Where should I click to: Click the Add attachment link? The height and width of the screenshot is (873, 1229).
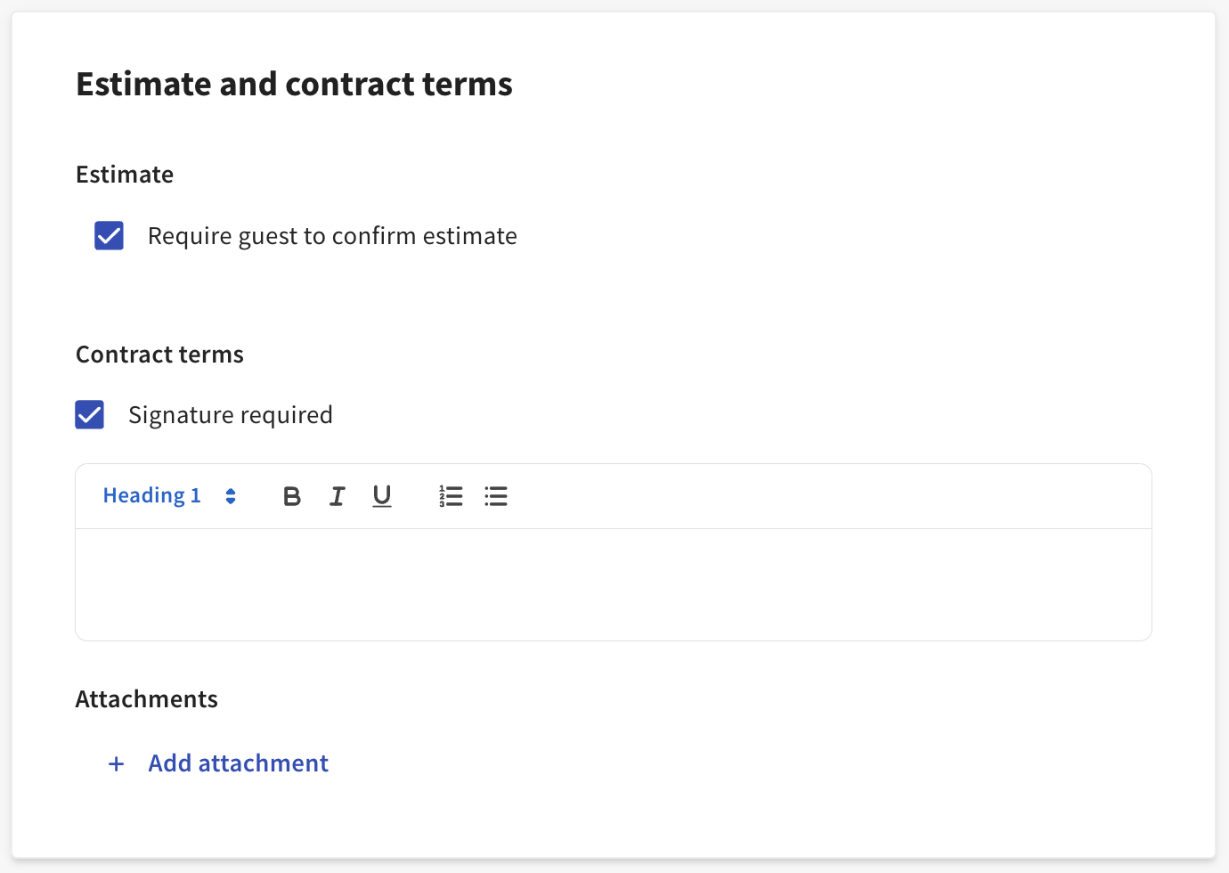coord(238,763)
